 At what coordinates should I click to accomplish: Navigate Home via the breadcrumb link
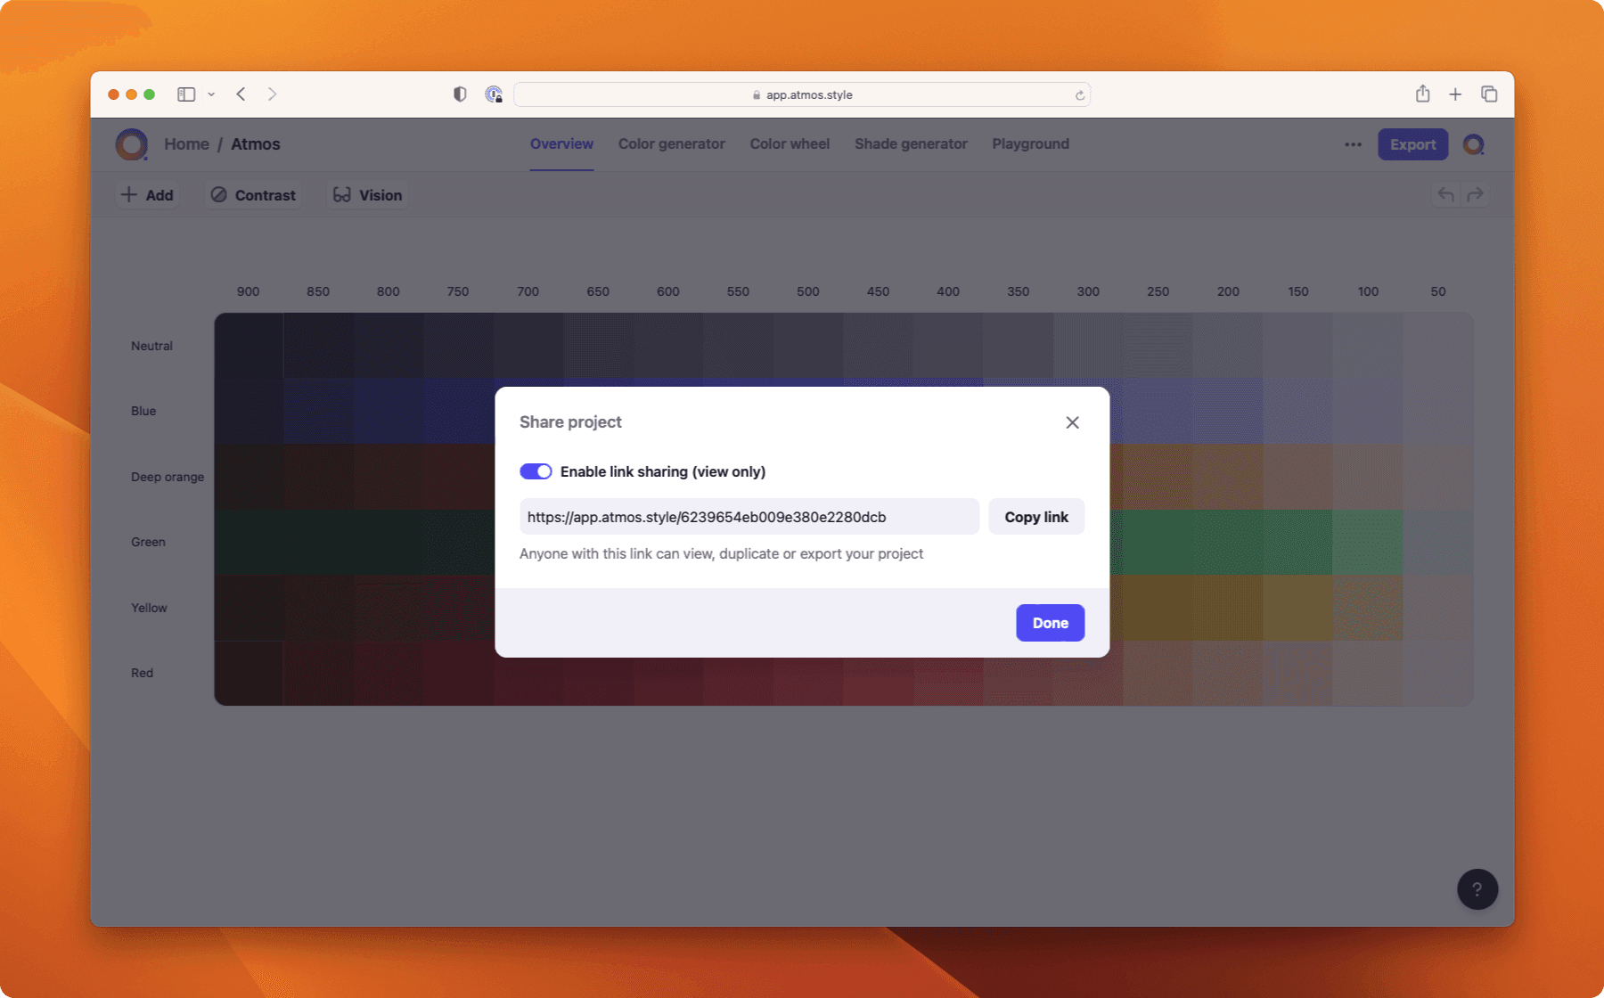pos(186,143)
